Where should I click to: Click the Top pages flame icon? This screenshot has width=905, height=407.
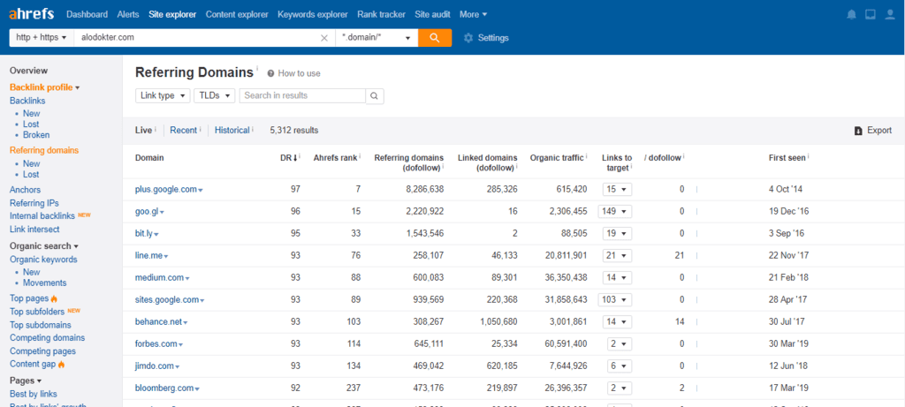click(54, 298)
